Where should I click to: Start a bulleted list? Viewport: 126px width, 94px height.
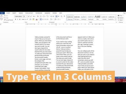41,16
